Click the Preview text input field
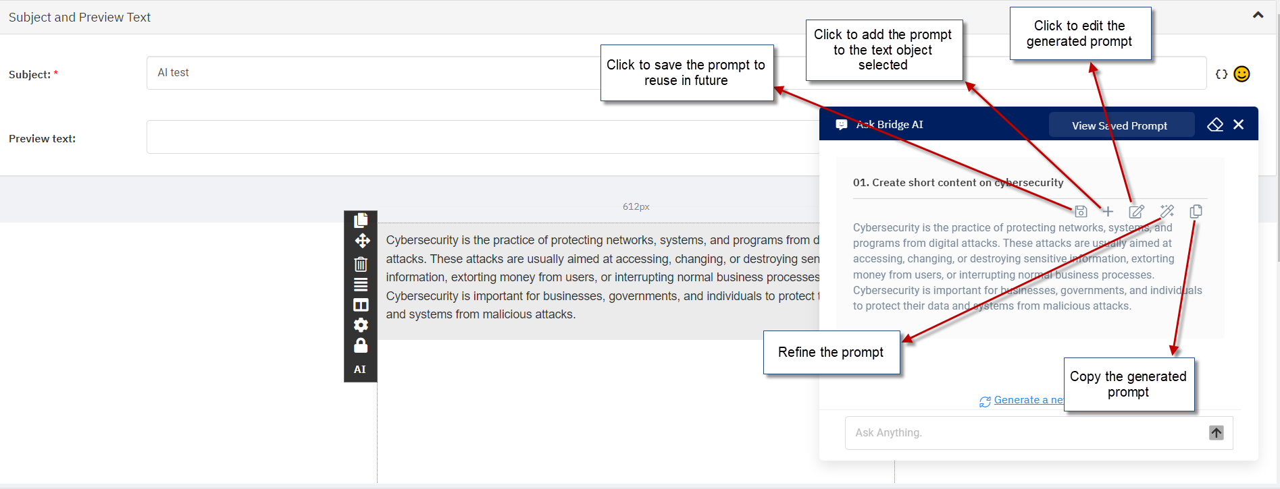 coord(483,137)
